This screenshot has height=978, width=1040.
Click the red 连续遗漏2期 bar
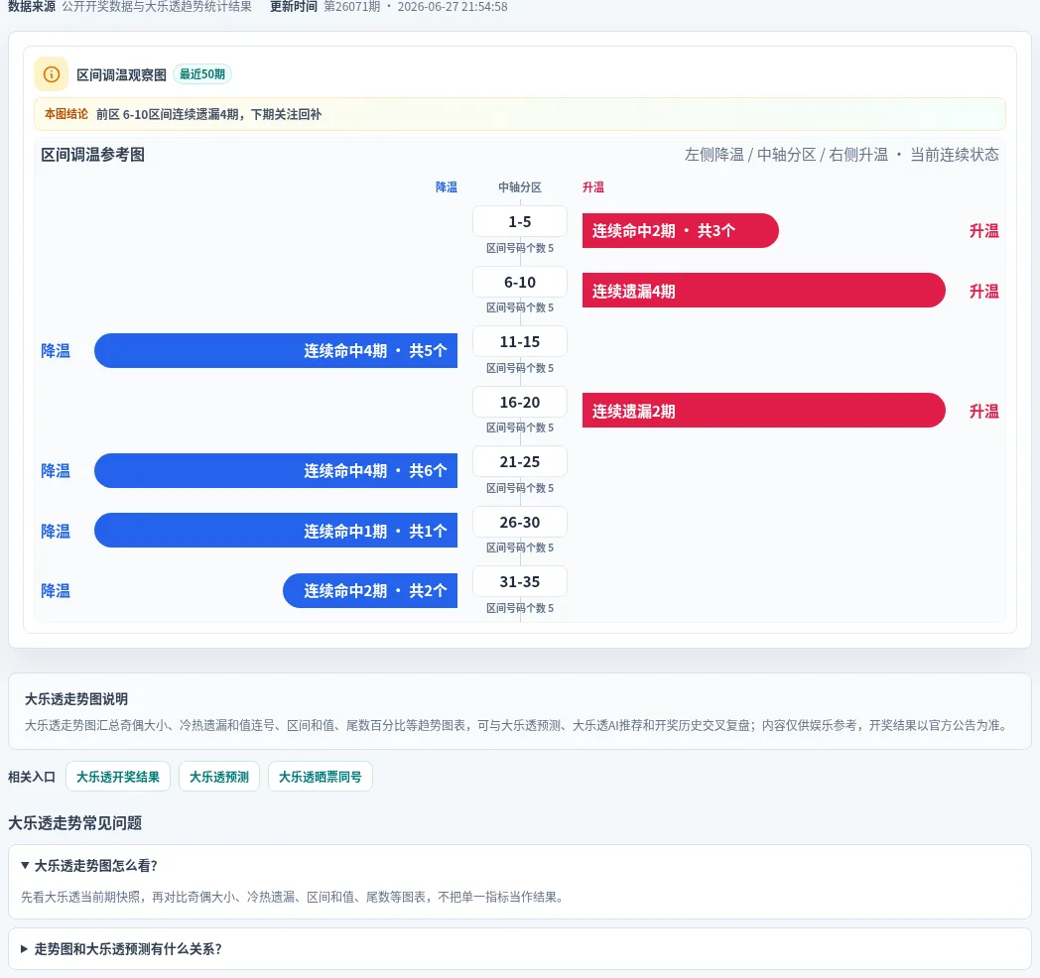[763, 411]
